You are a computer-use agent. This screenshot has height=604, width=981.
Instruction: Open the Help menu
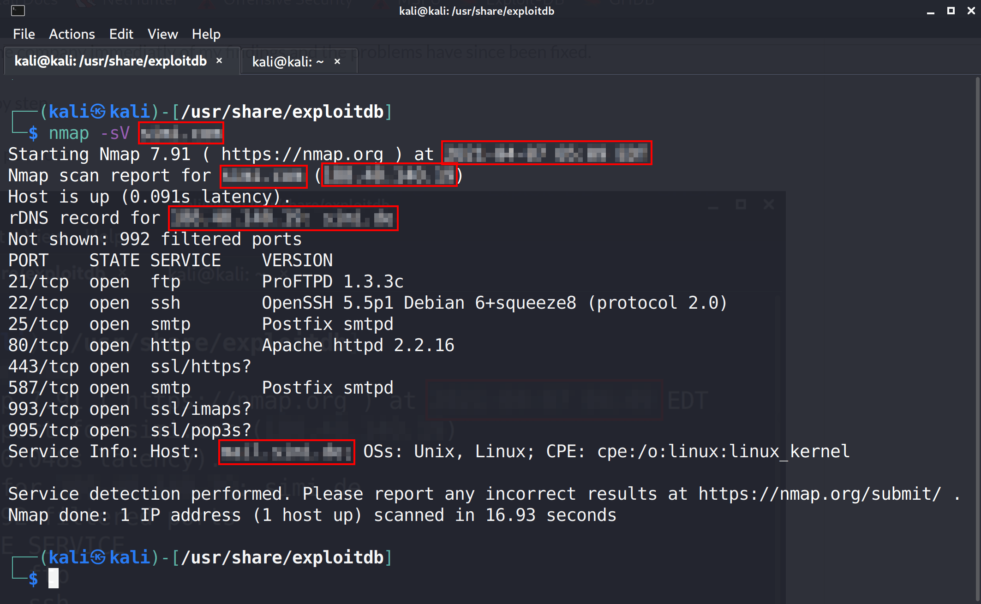click(x=206, y=34)
